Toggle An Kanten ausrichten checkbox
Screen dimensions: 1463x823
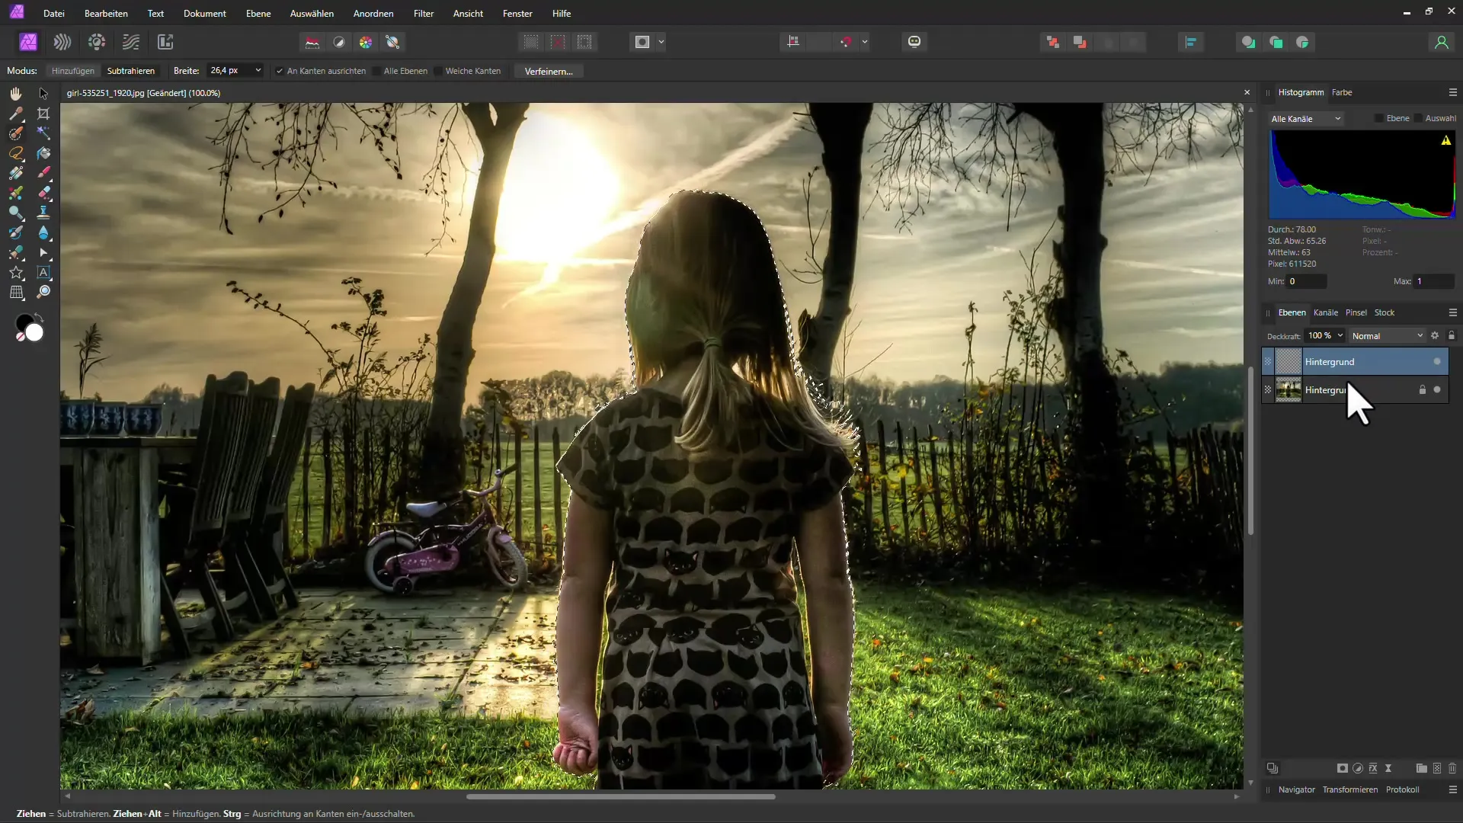(x=280, y=71)
